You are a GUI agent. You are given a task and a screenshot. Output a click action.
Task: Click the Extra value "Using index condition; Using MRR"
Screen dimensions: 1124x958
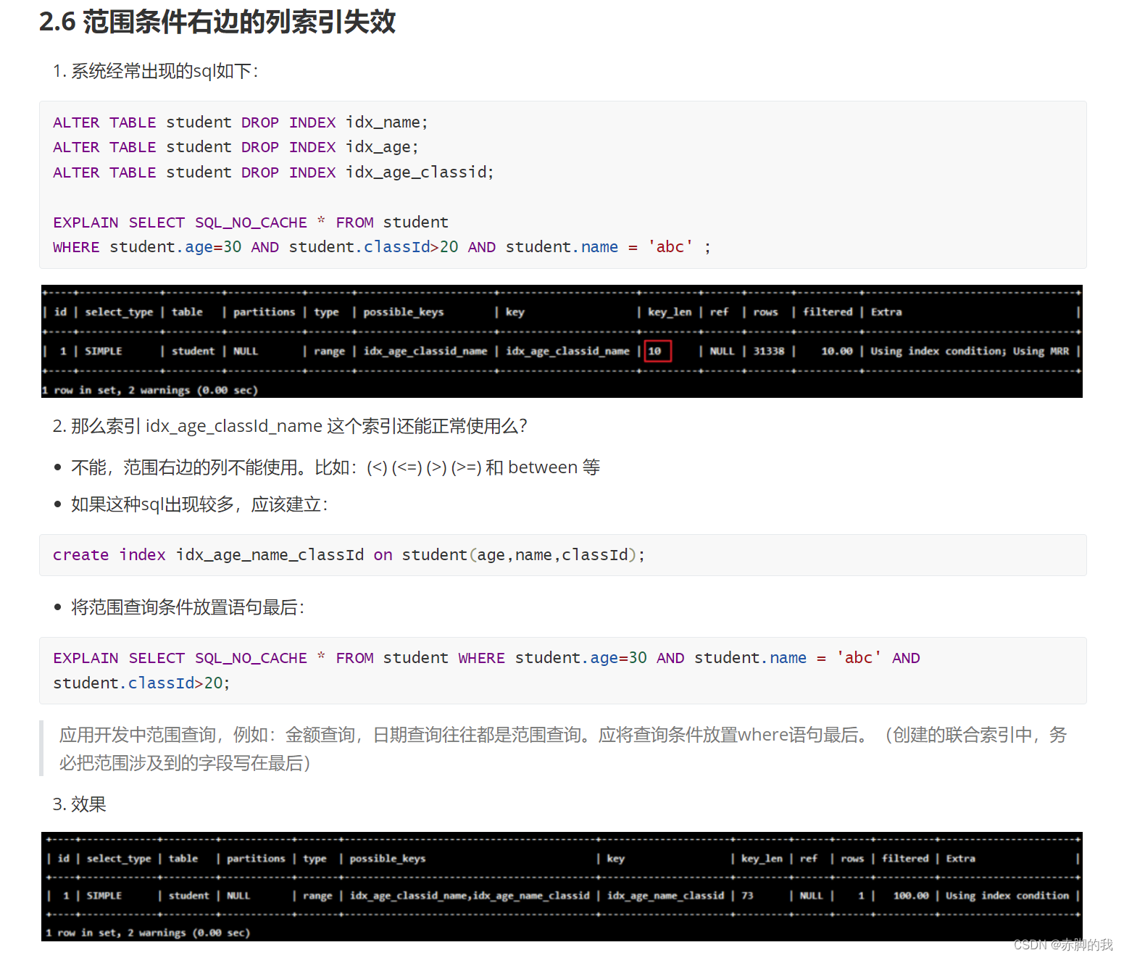click(970, 351)
